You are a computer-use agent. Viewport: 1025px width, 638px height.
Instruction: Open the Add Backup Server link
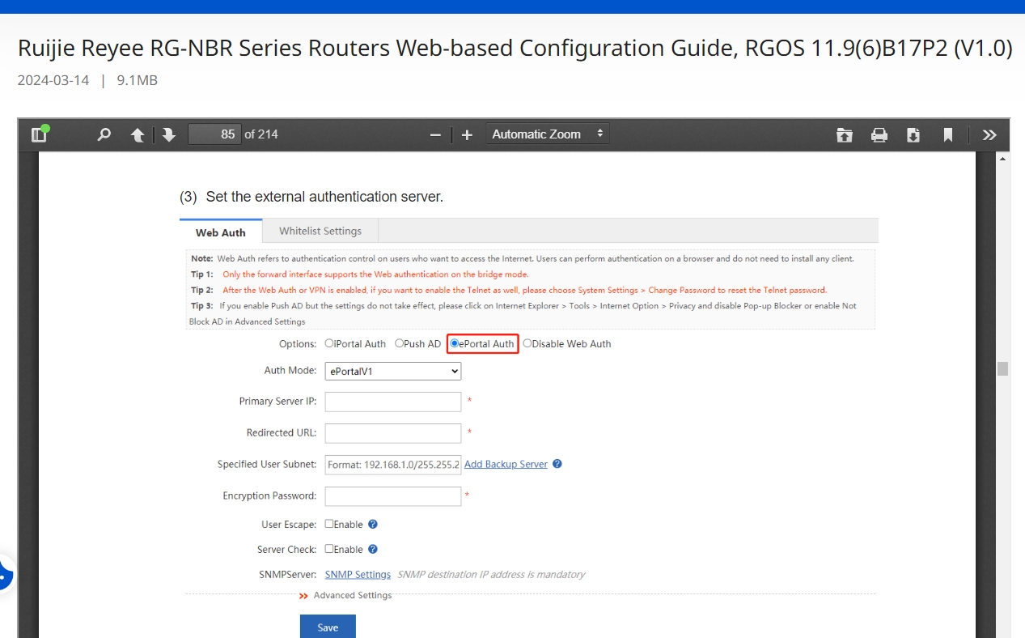coord(506,464)
